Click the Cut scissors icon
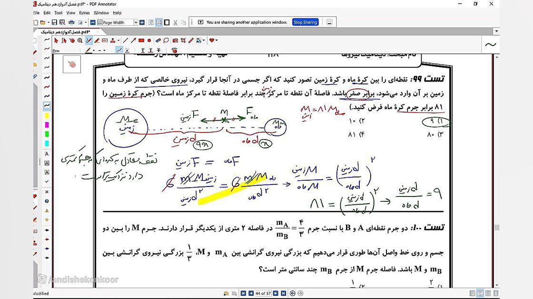The image size is (533, 299). 176,22
